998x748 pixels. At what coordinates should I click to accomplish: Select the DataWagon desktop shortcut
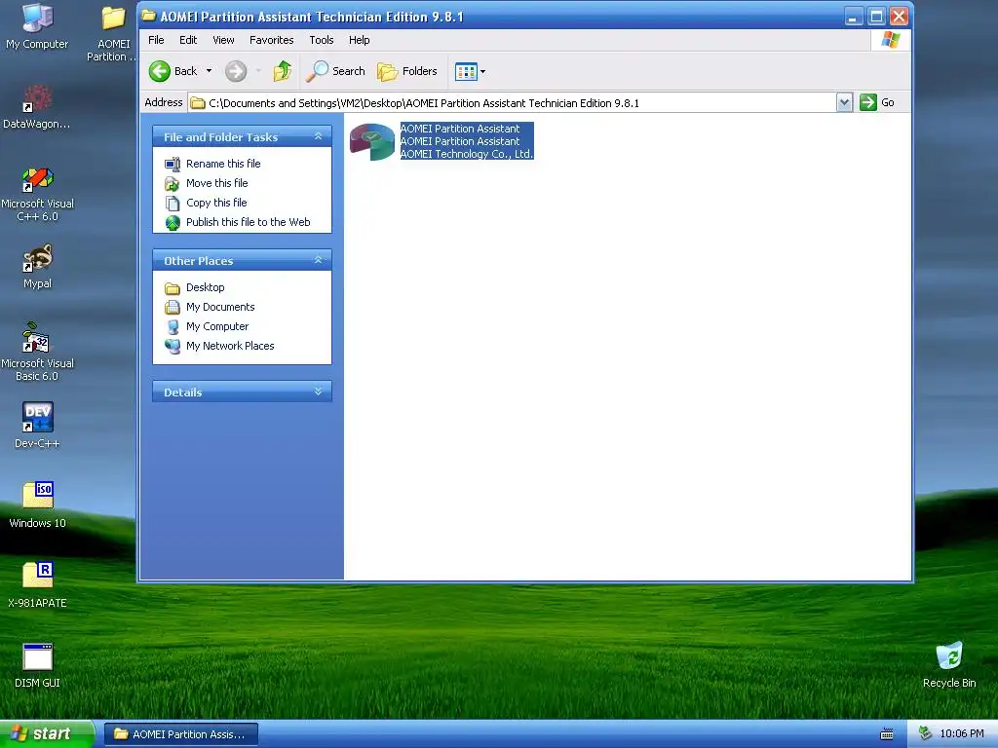click(37, 107)
